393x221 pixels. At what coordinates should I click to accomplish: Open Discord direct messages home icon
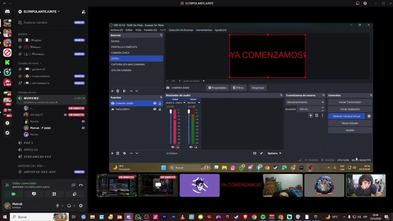click(7, 11)
